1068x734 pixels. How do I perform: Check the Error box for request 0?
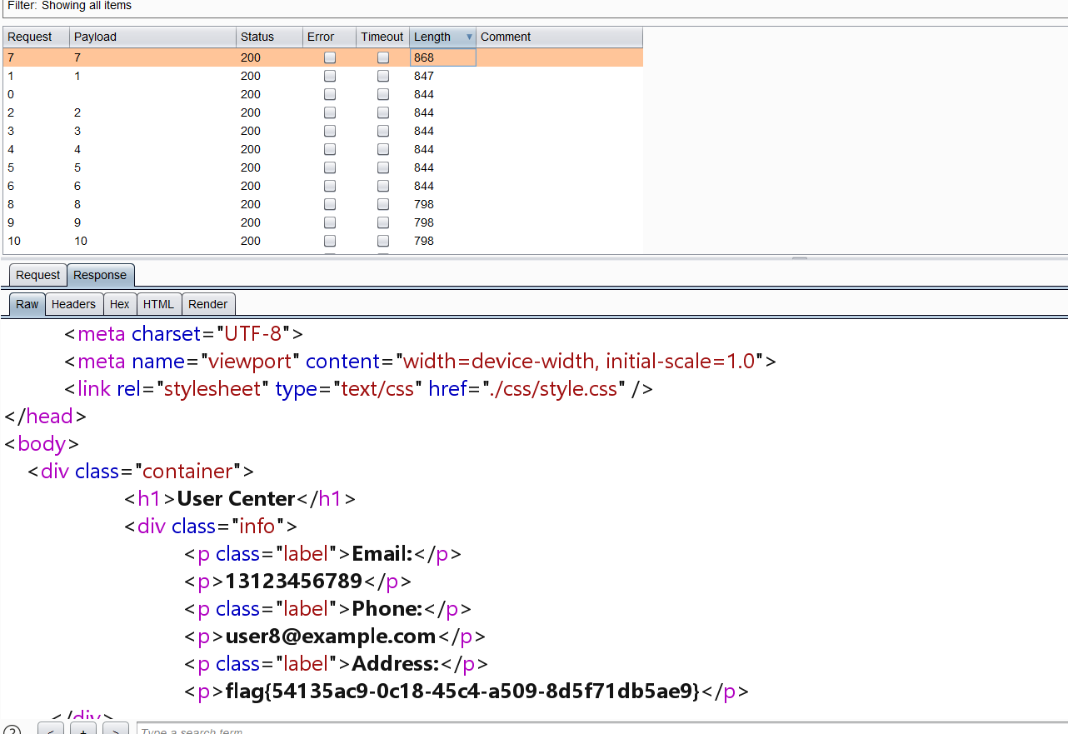coord(330,94)
